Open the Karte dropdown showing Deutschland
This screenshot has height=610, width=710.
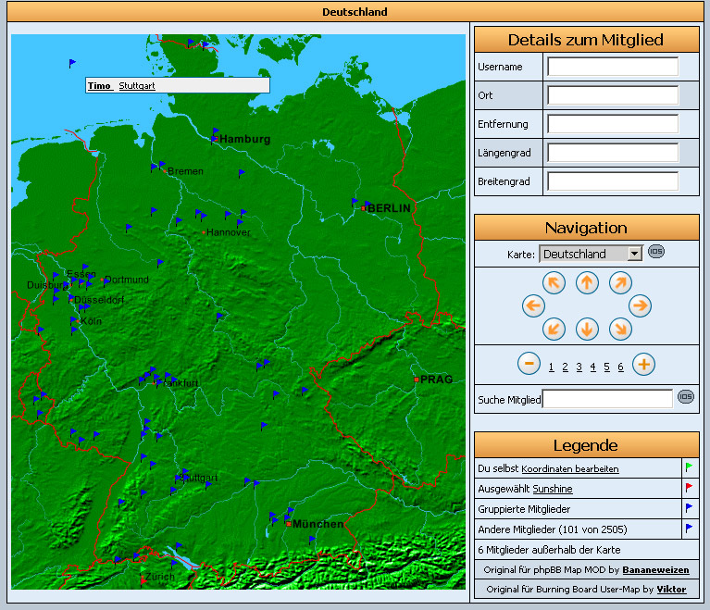pyautogui.click(x=591, y=254)
